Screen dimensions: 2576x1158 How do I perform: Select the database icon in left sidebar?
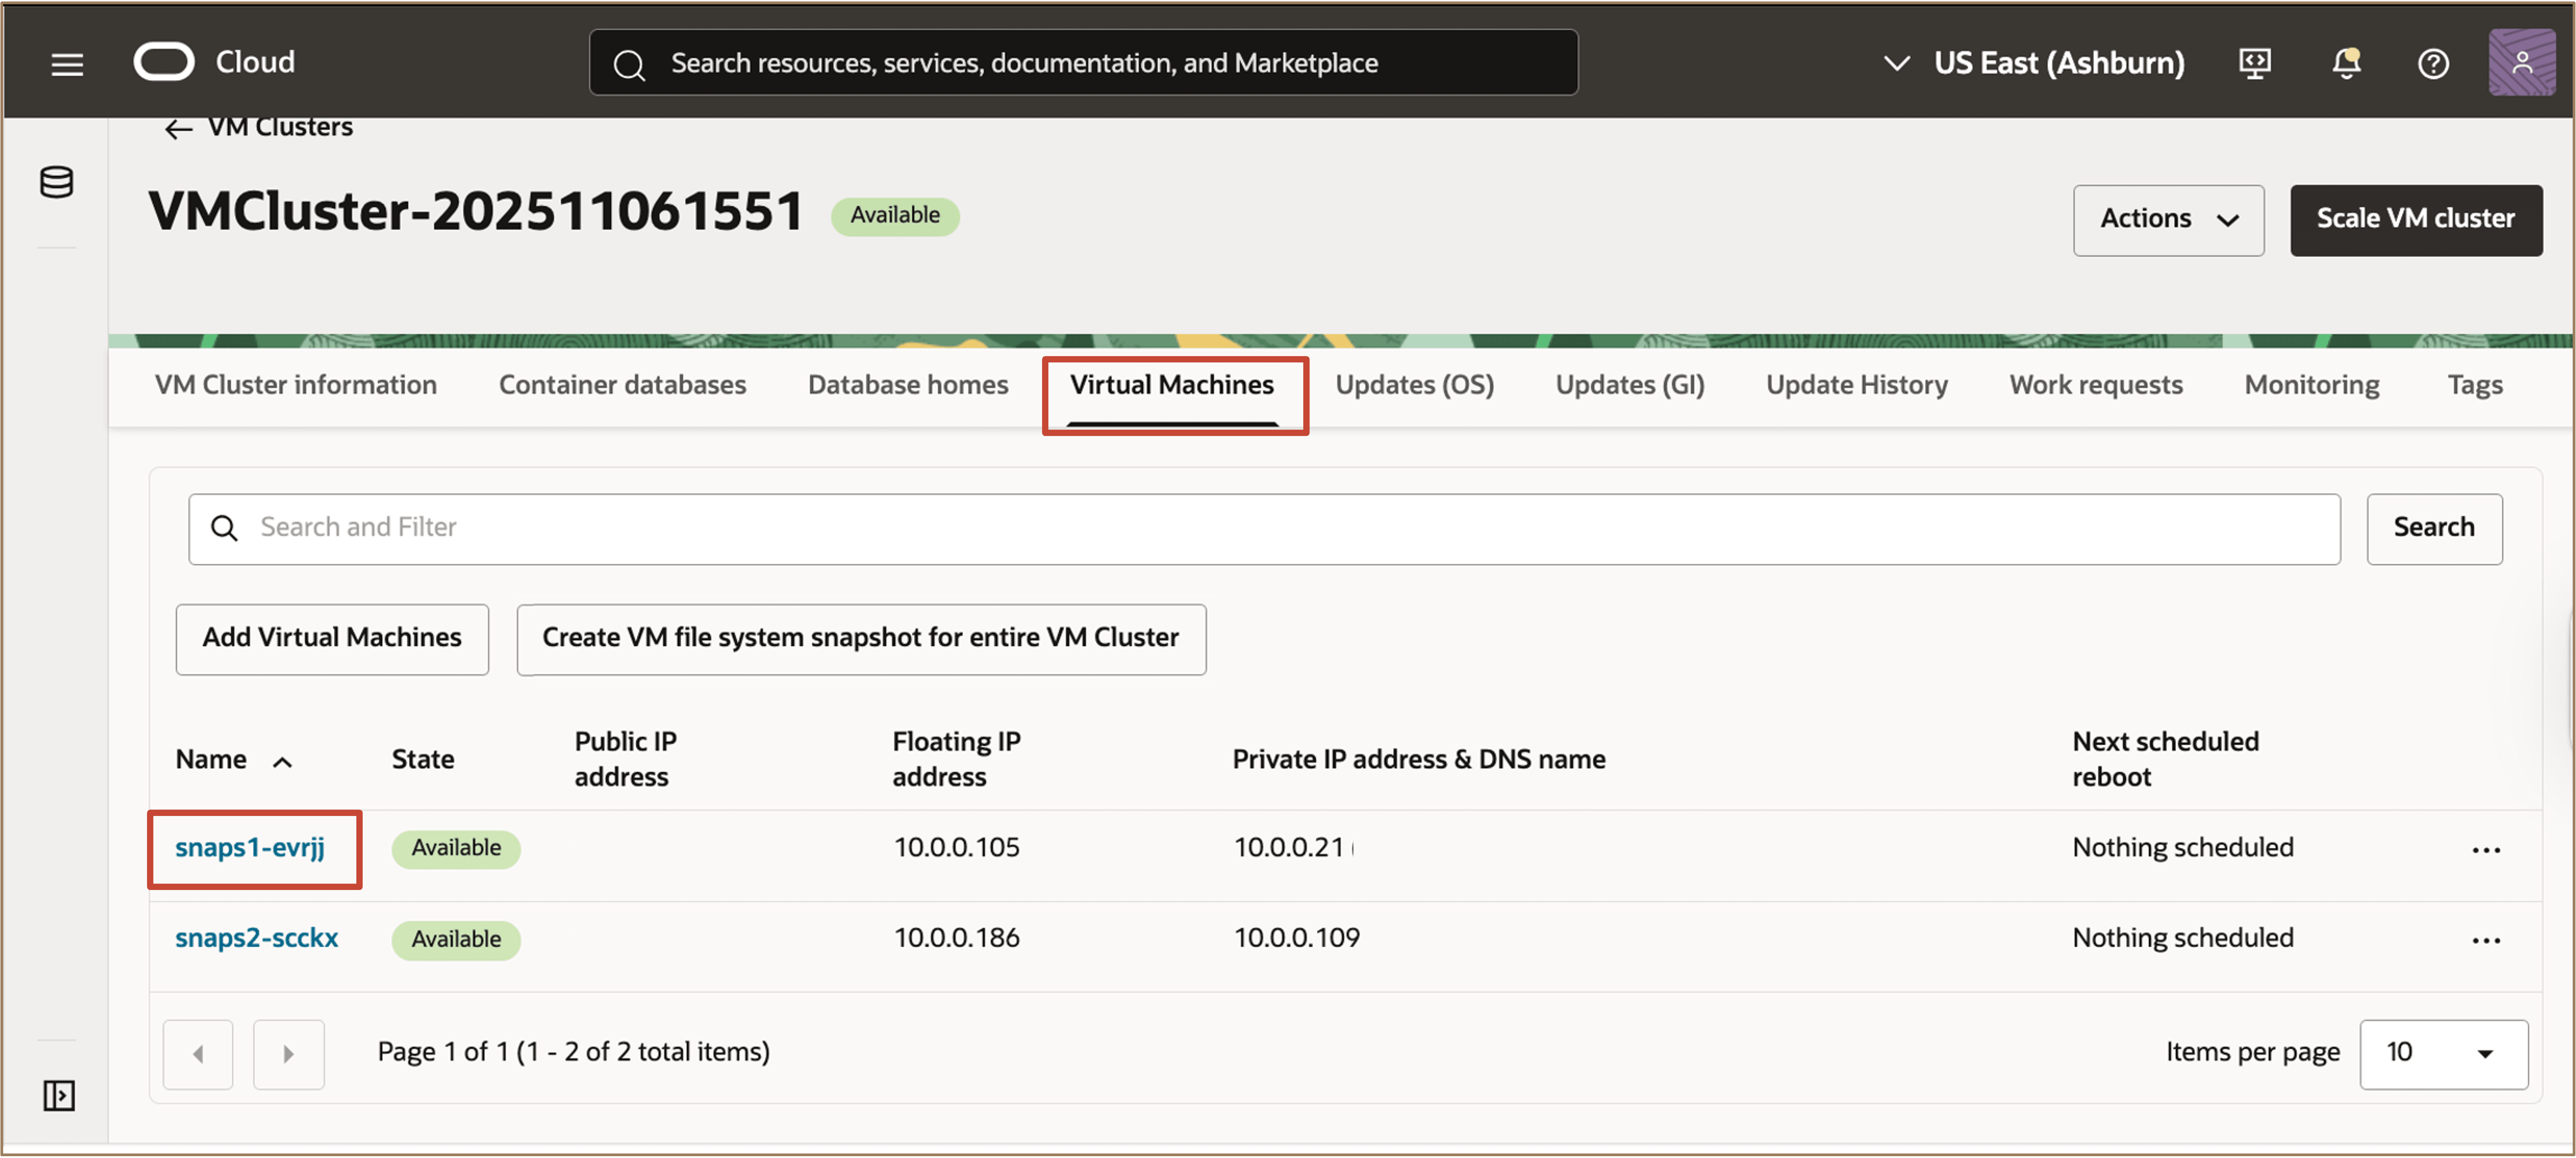coord(56,182)
